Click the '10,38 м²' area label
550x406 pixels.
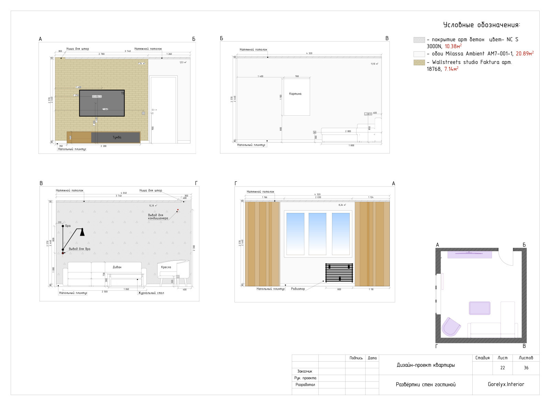153,206
